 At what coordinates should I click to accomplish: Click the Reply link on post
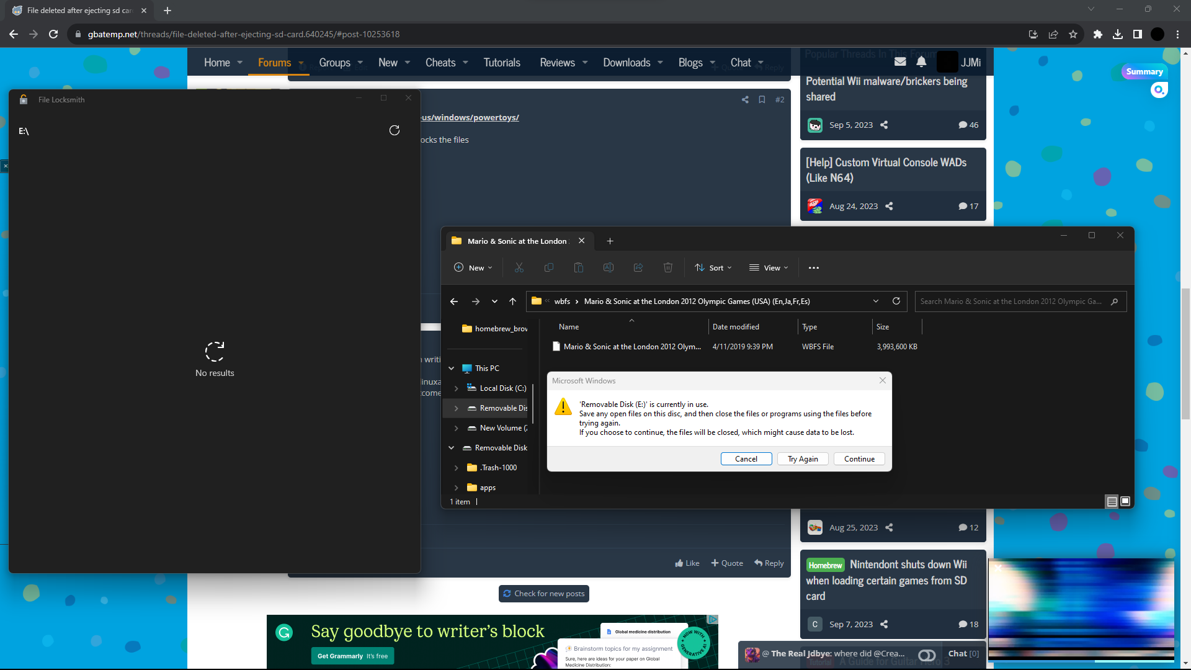click(x=769, y=563)
